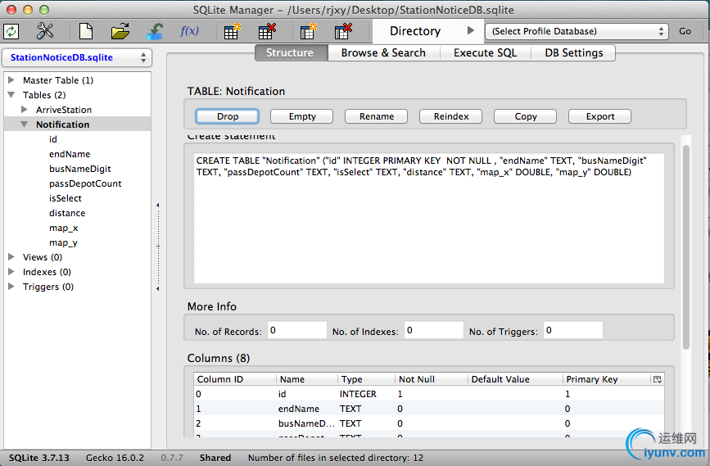Click the No. of Records field
The image size is (710, 466).
coord(296,331)
